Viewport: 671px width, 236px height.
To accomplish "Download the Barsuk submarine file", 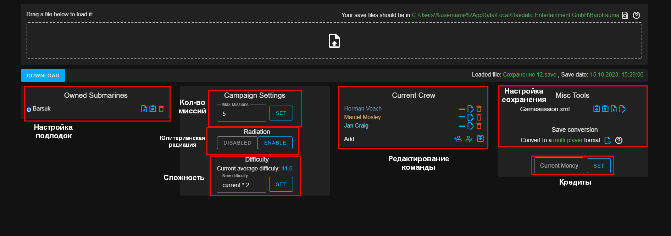I will pyautogui.click(x=144, y=109).
